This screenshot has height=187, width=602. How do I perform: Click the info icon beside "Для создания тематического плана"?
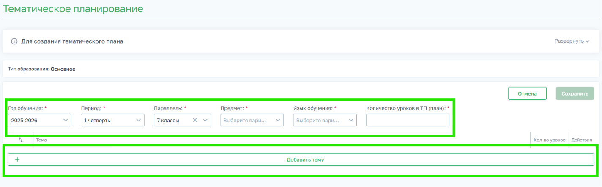click(x=14, y=41)
